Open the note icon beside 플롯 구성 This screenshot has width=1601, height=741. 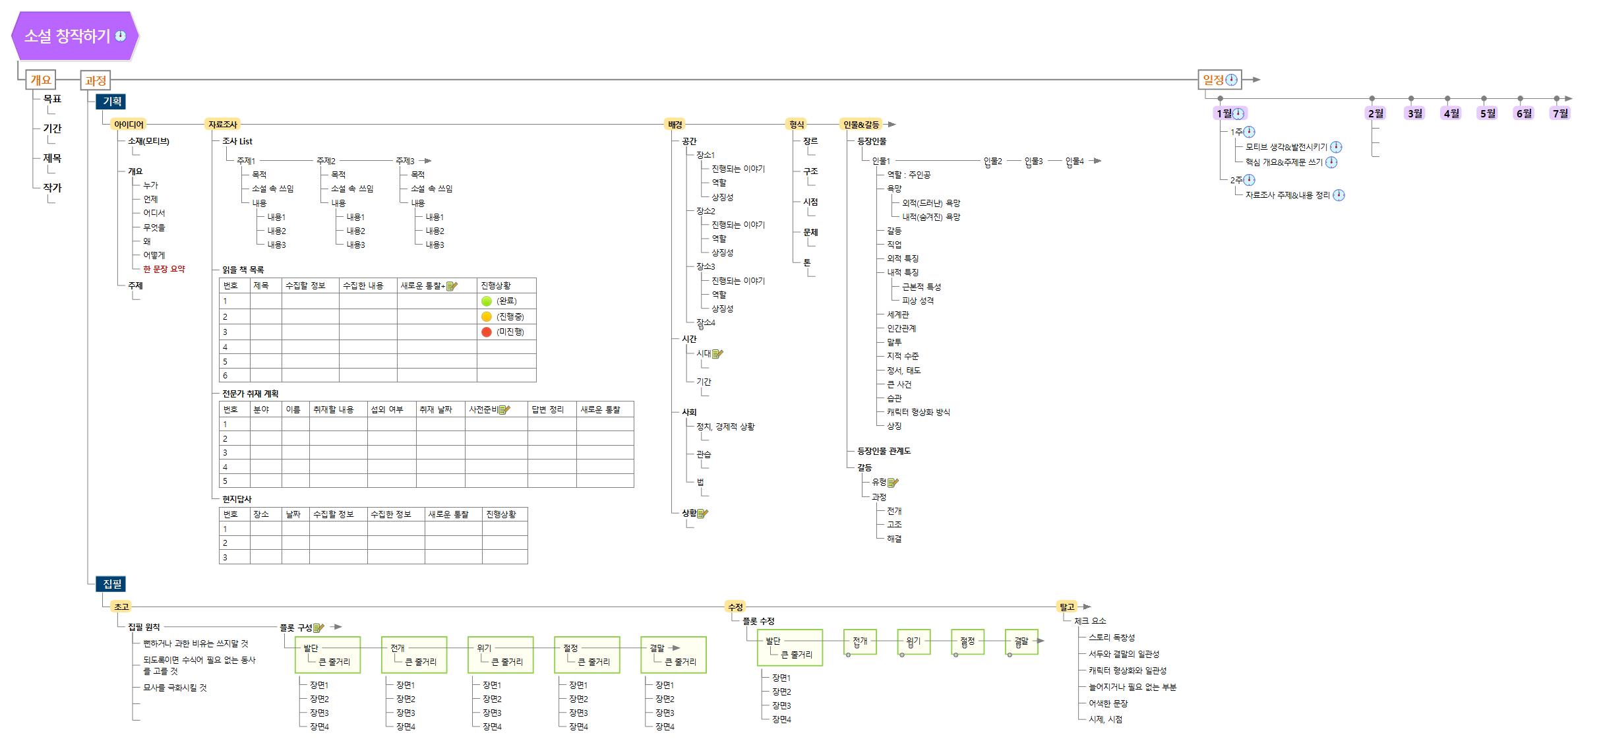(x=318, y=628)
